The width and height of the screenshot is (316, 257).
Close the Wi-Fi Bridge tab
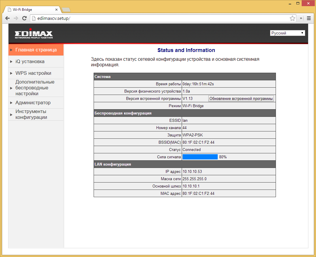pyautogui.click(x=56, y=10)
